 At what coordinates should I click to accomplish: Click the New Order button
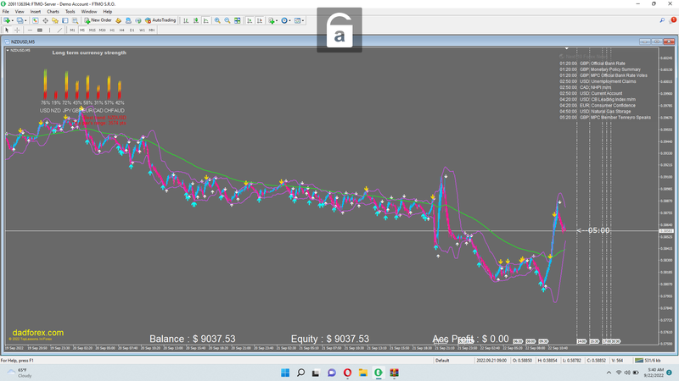pyautogui.click(x=98, y=20)
